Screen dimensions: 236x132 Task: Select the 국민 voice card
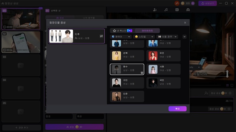coord(163,83)
